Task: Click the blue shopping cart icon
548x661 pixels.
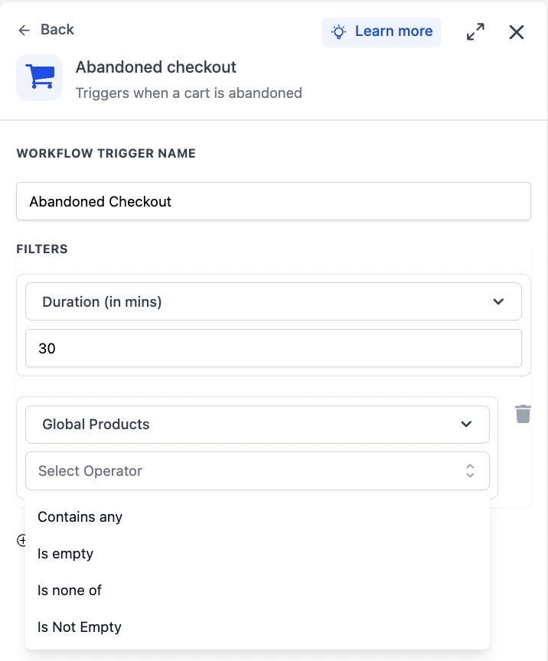Action: coord(40,77)
